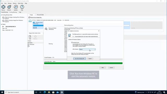This screenshot has width=167, height=94.
Task: Open the Help question mark icon
Action: (x=22, y=7)
